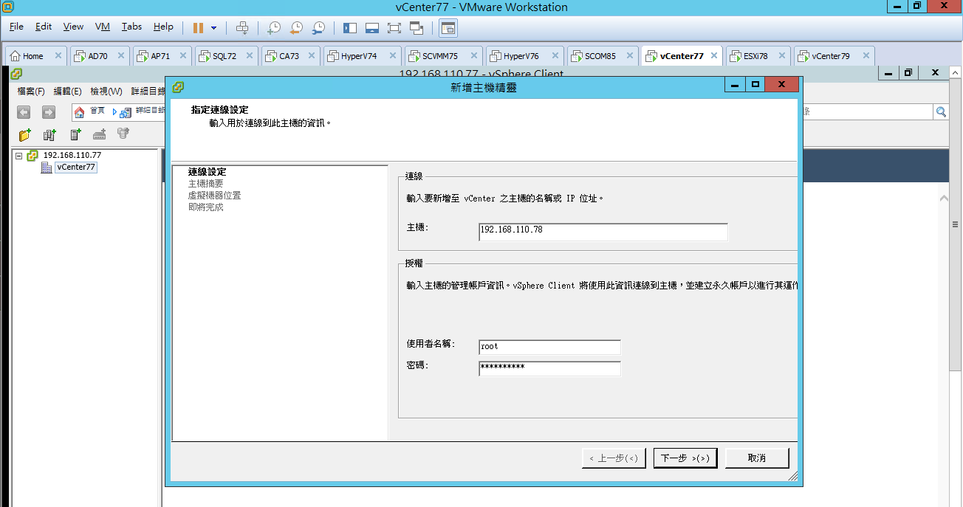
Task: Click the 下一步 next button
Action: [685, 458]
